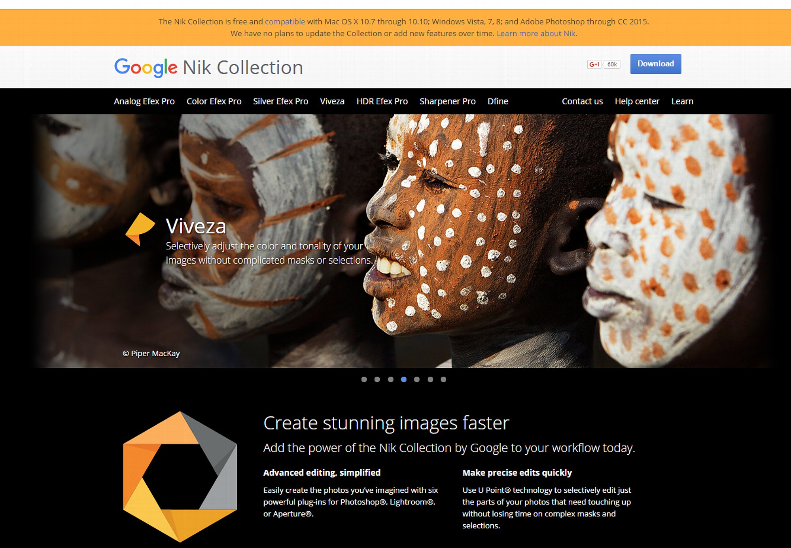Jump to the last carousel slide dot
791x548 pixels.
pos(443,380)
